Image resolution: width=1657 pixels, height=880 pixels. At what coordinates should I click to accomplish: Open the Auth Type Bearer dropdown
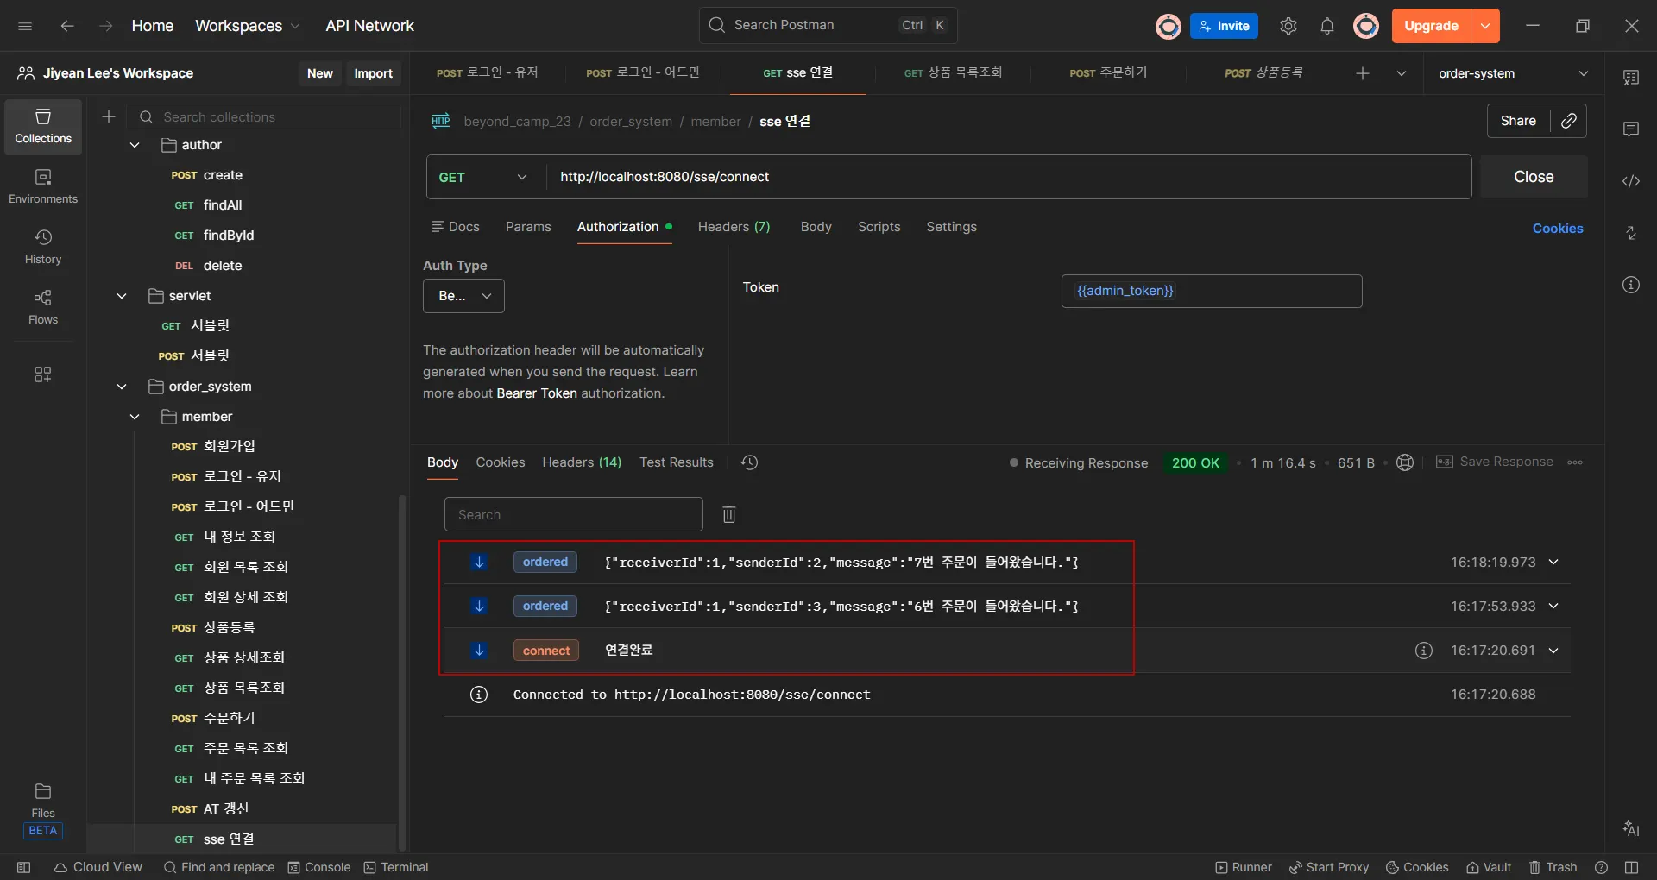coord(463,296)
